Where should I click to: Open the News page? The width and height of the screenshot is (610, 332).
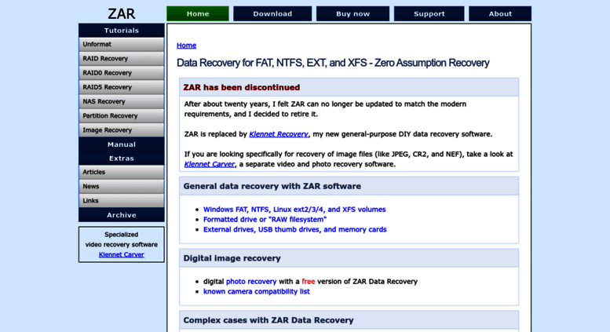[x=122, y=187]
